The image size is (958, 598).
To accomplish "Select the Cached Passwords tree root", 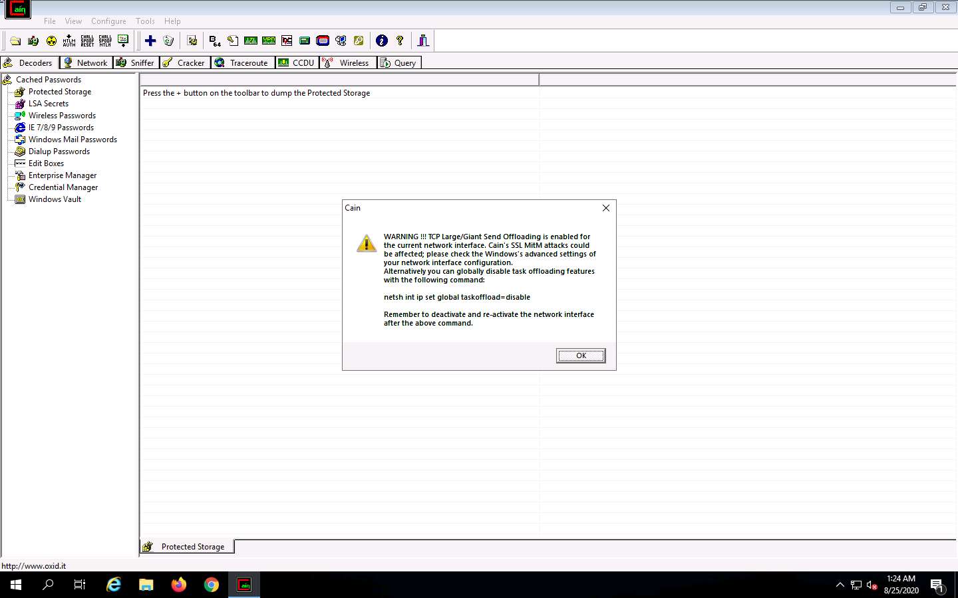I will [49, 80].
